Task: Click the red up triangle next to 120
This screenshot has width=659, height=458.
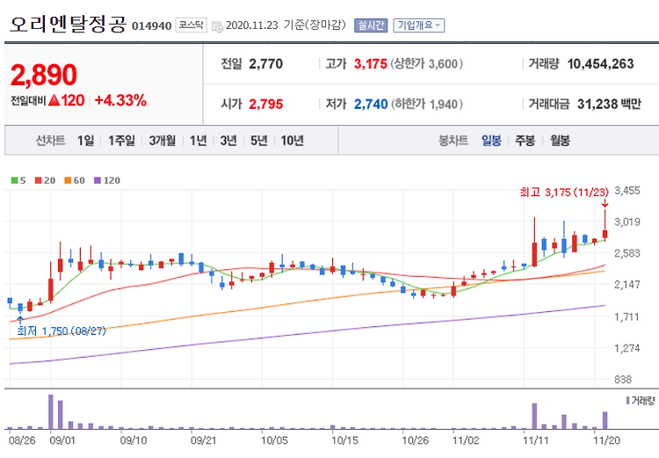Action: pos(54,100)
